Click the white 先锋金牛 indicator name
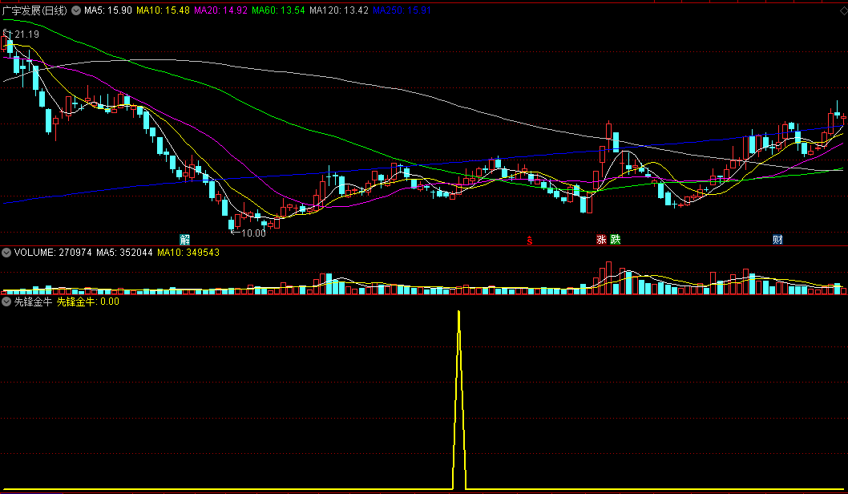This screenshot has width=848, height=494. (x=33, y=302)
